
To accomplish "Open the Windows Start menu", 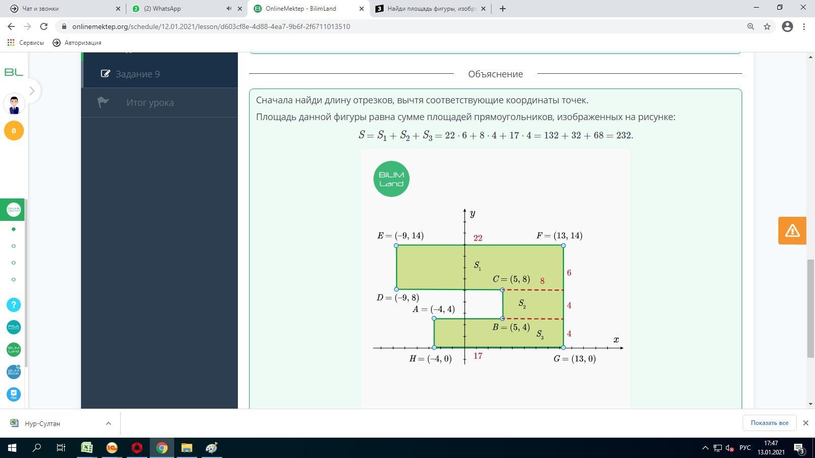I will tap(12, 448).
